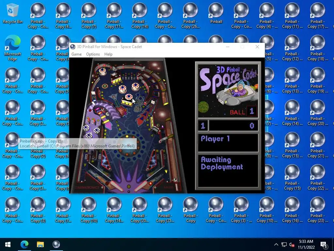334x251 pixels.
Task: Open the Recycle Bin desktop icon
Action: 13,14
